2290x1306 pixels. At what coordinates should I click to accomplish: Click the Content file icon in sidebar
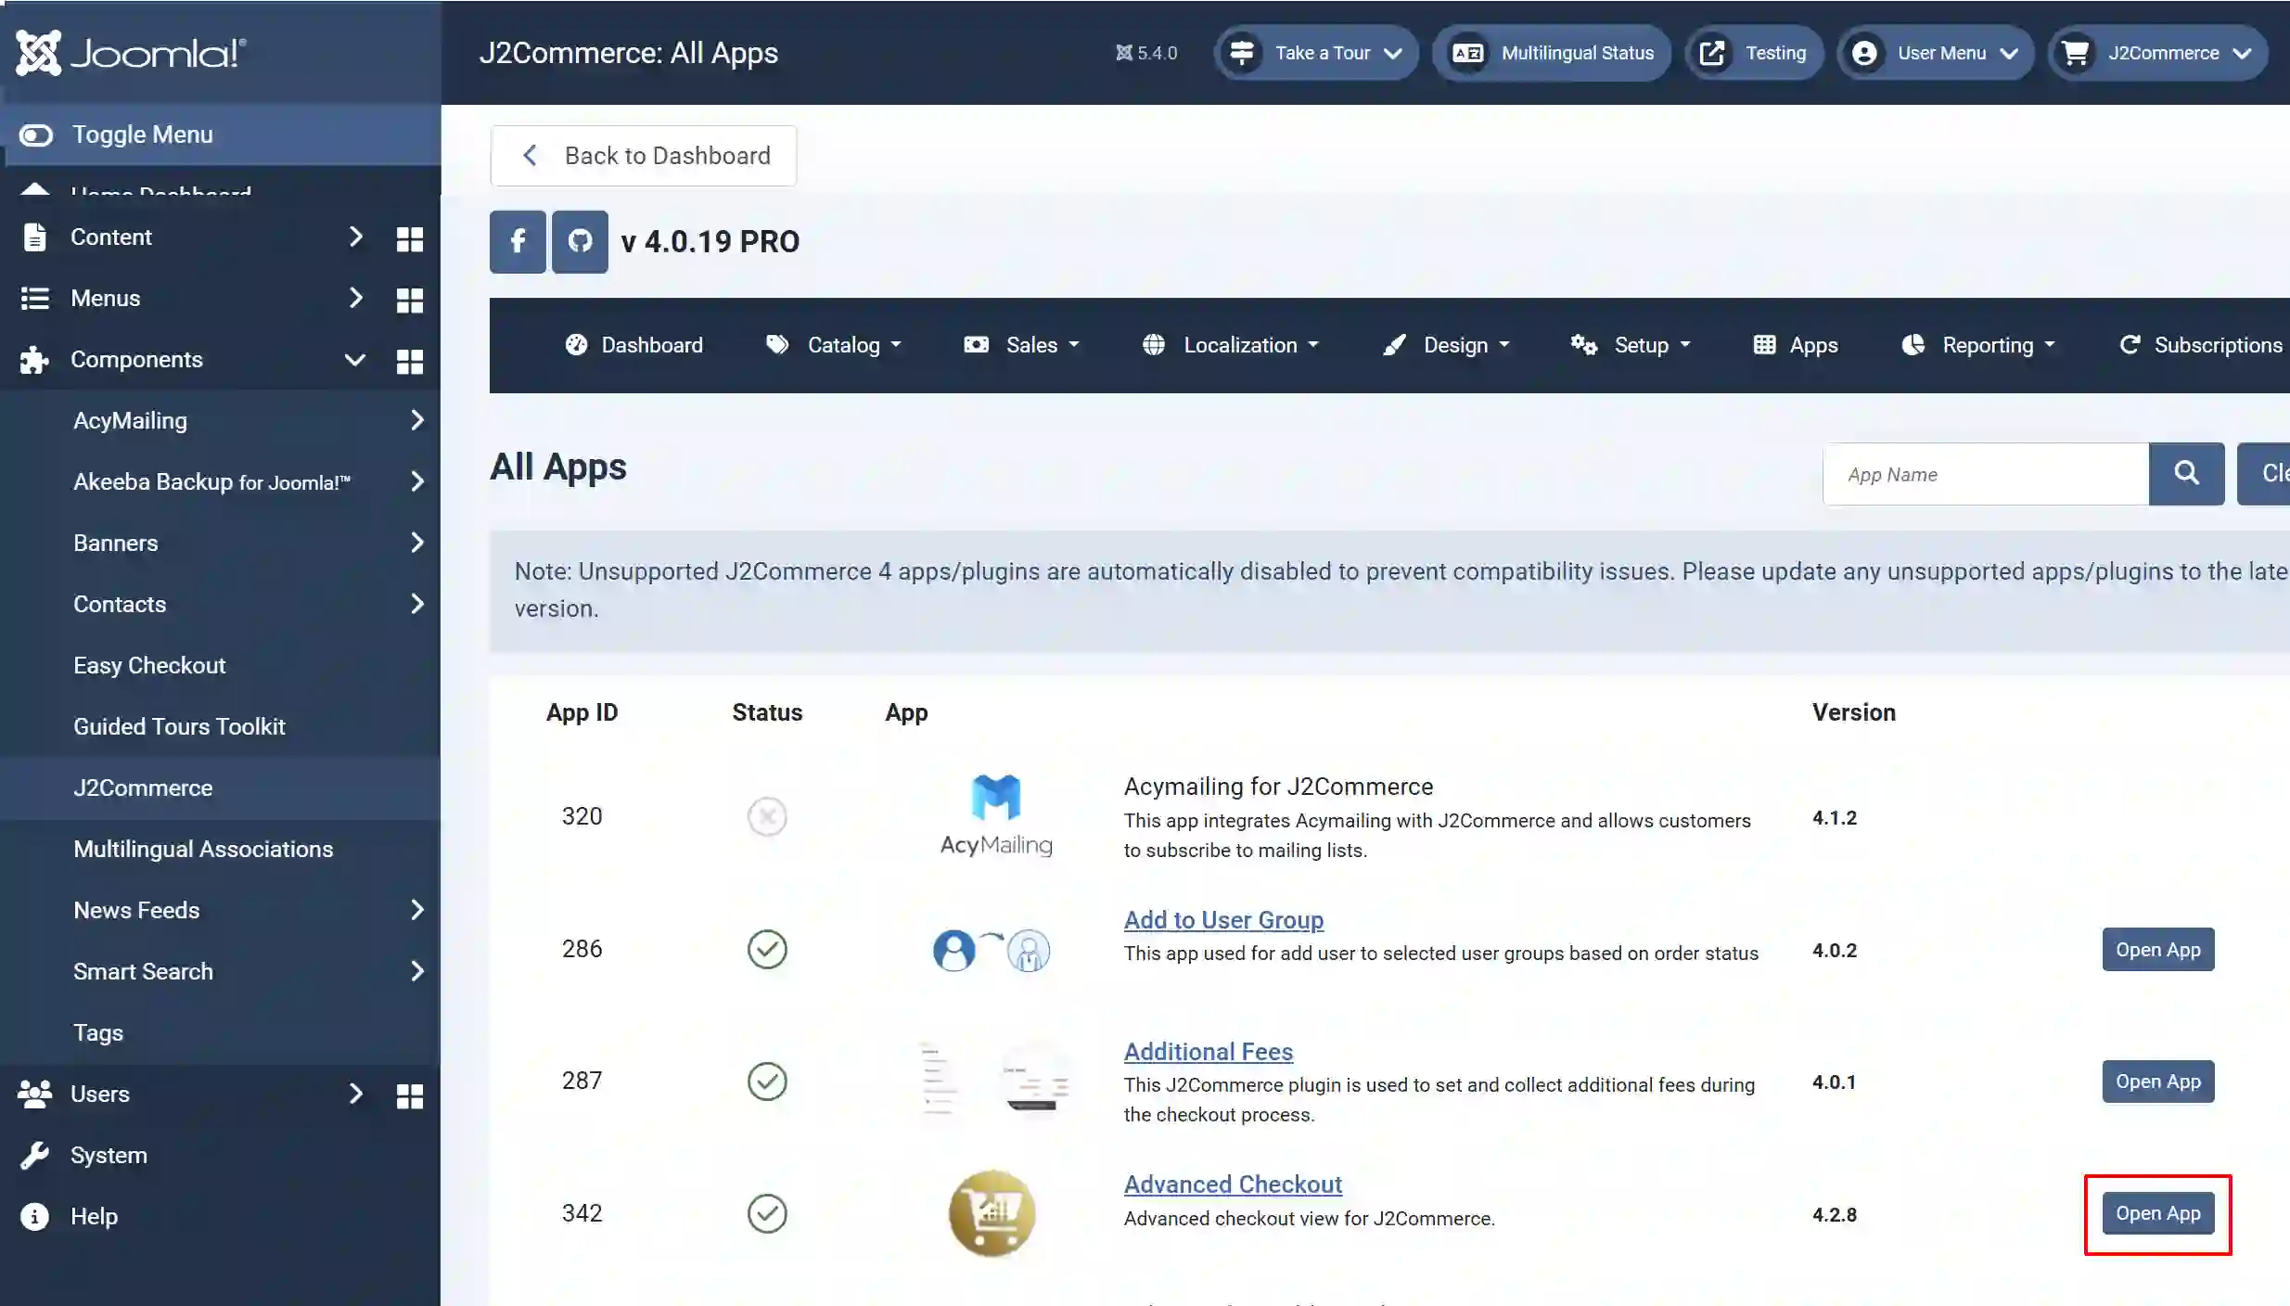(34, 237)
